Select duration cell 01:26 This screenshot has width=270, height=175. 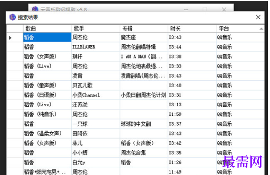click(x=192, y=163)
